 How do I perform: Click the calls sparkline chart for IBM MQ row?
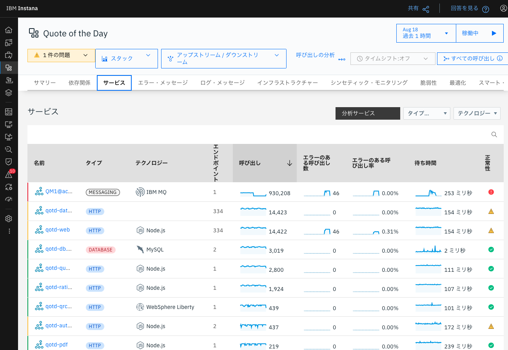coord(253,193)
